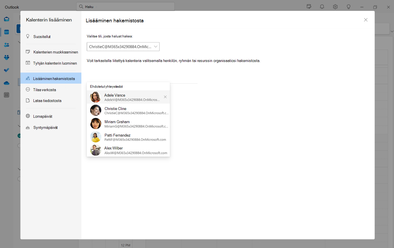Viewport: 394px width, 248px height.
Task: Choose Lataa tiedostosta option
Action: pos(51,101)
